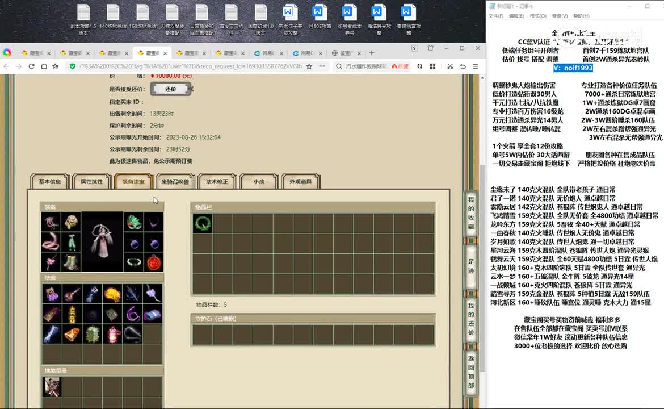
Task: Click 返回顶部 to go back to top
Action: pyautogui.click(x=471, y=372)
